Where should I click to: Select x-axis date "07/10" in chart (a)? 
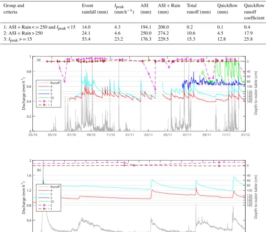[x=71, y=135]
